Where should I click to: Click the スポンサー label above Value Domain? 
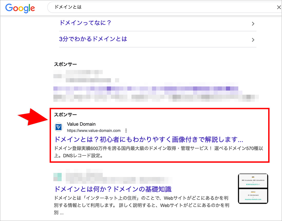(x=65, y=115)
